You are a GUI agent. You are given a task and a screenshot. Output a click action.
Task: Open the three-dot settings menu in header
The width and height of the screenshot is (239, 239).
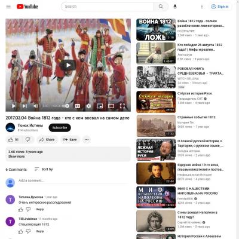pyautogui.click(x=202, y=7)
